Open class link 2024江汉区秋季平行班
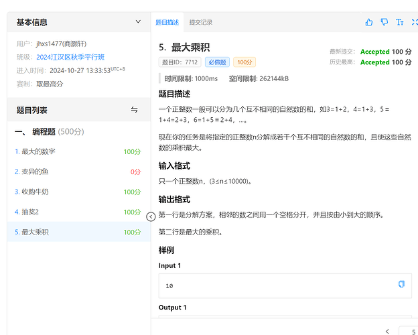The image size is (418, 335). (70, 57)
